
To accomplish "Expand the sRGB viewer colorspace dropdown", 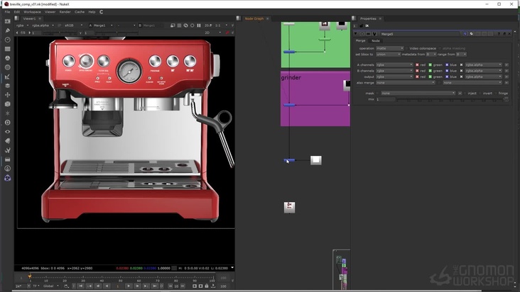I will 73,26.
